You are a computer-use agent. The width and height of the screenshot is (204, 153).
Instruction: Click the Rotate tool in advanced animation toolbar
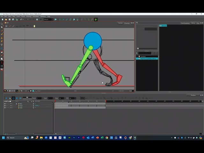63,19
